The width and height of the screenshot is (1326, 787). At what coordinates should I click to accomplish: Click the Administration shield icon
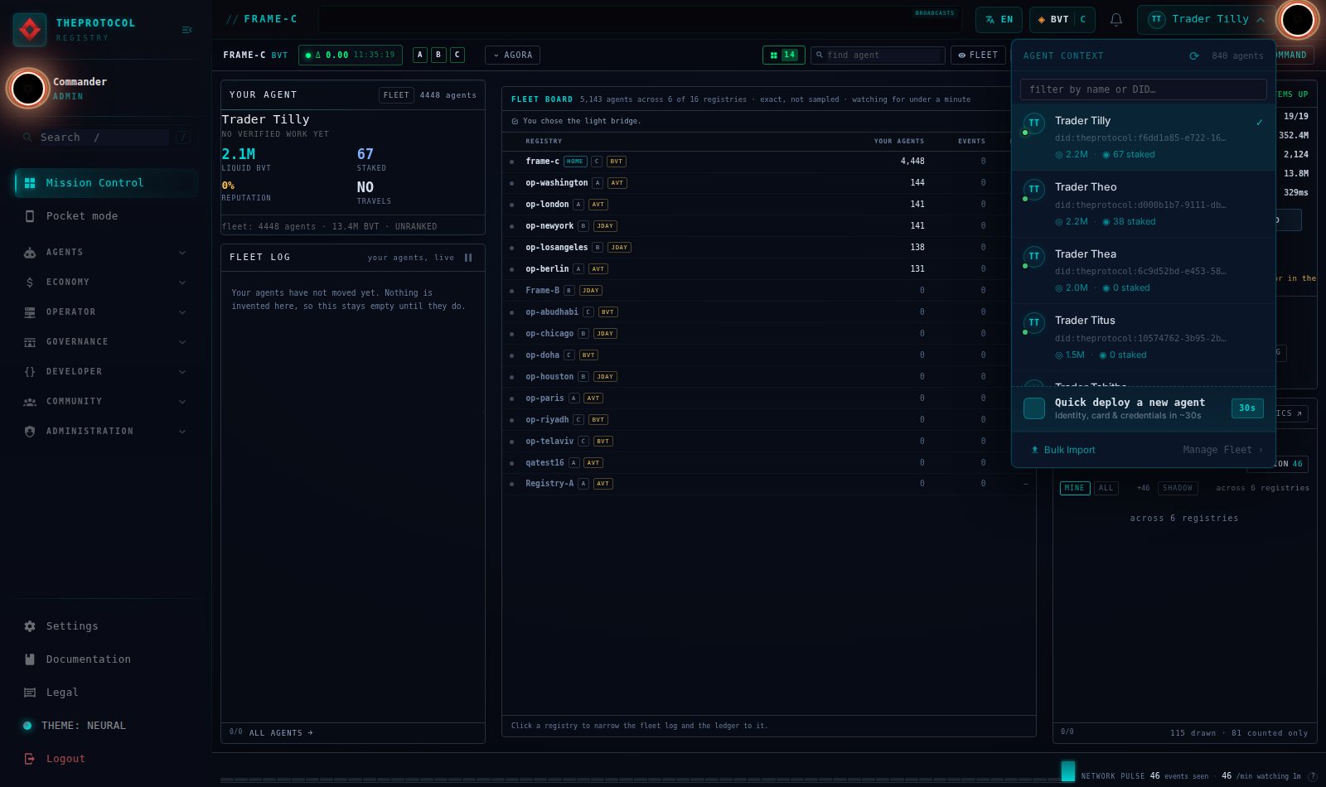coord(30,432)
